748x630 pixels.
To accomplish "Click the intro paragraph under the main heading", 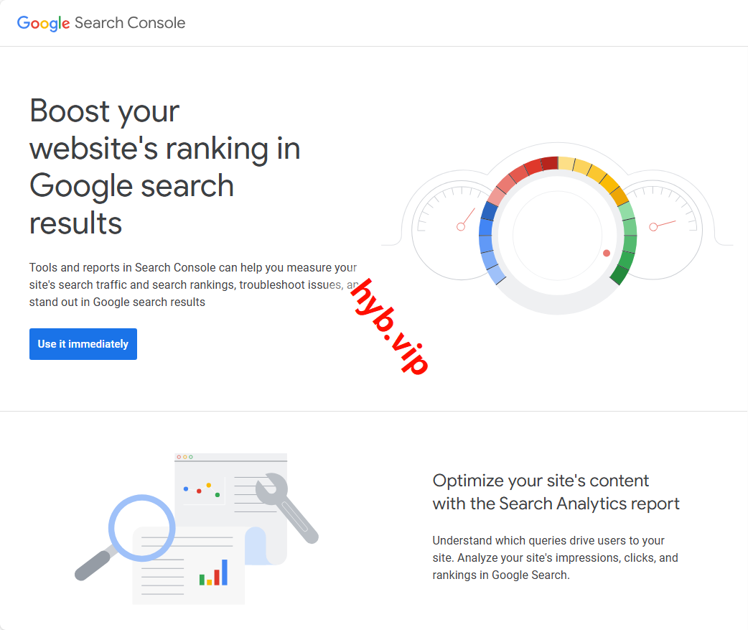I will tap(194, 284).
